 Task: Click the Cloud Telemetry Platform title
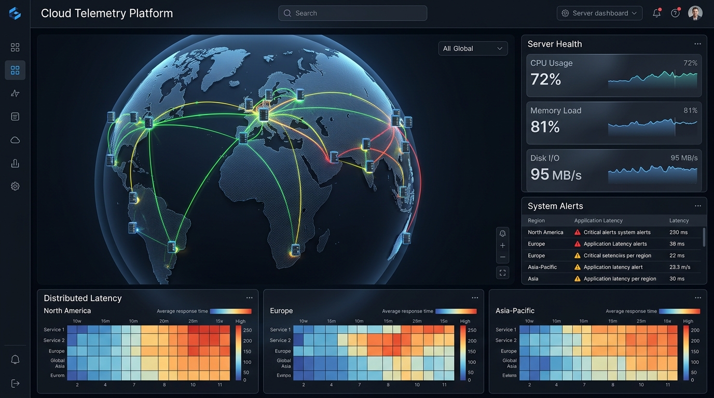(107, 13)
